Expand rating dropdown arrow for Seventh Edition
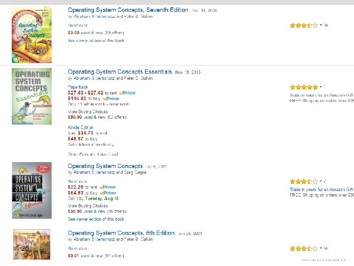354x266 pixels. tap(321, 25)
